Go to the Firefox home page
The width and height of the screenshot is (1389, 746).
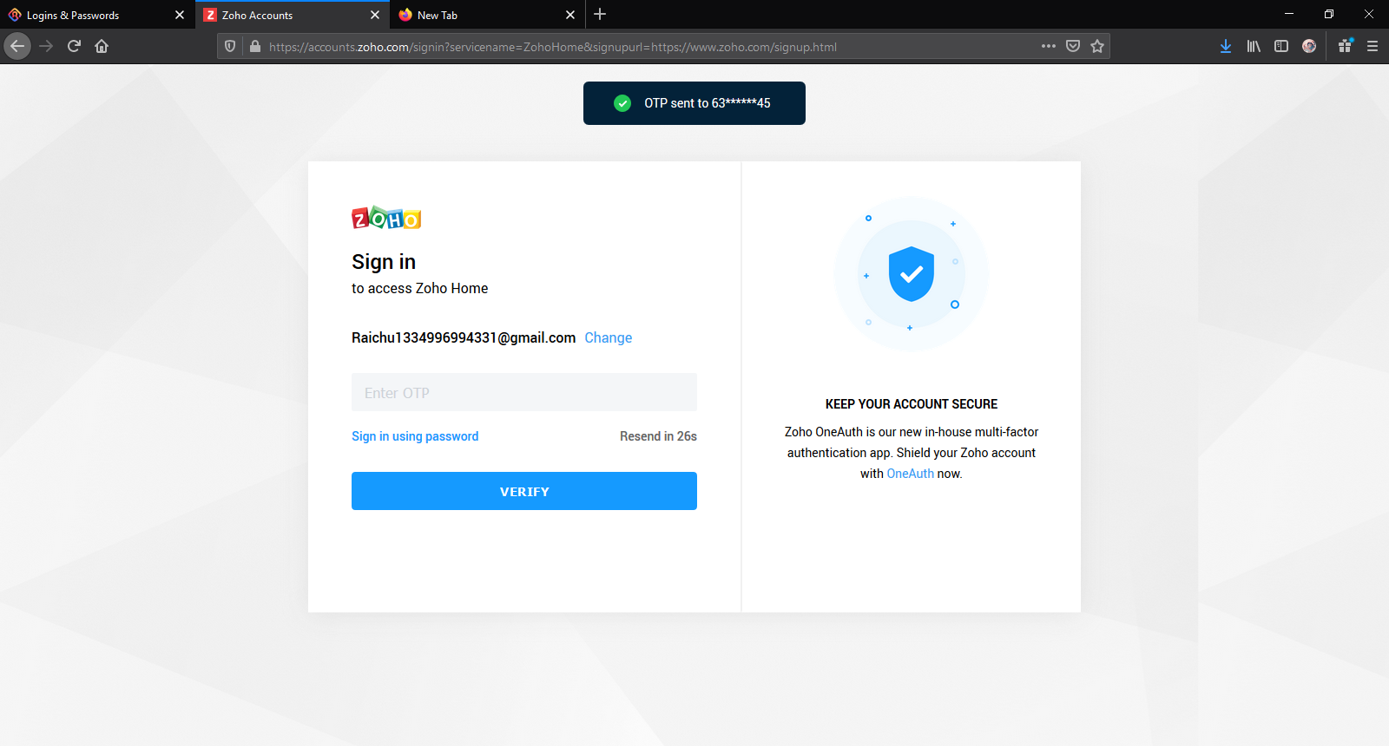pyautogui.click(x=102, y=46)
